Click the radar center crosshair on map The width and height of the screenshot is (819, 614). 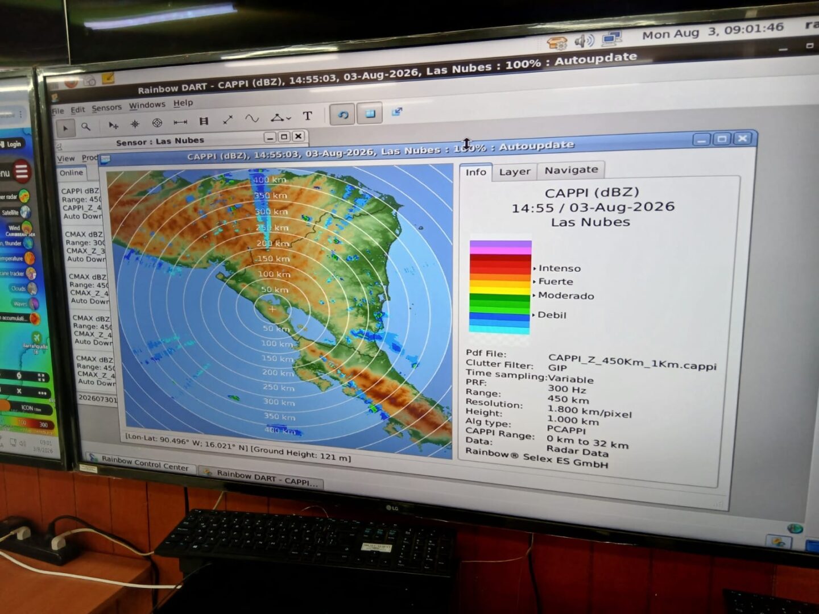(272, 309)
